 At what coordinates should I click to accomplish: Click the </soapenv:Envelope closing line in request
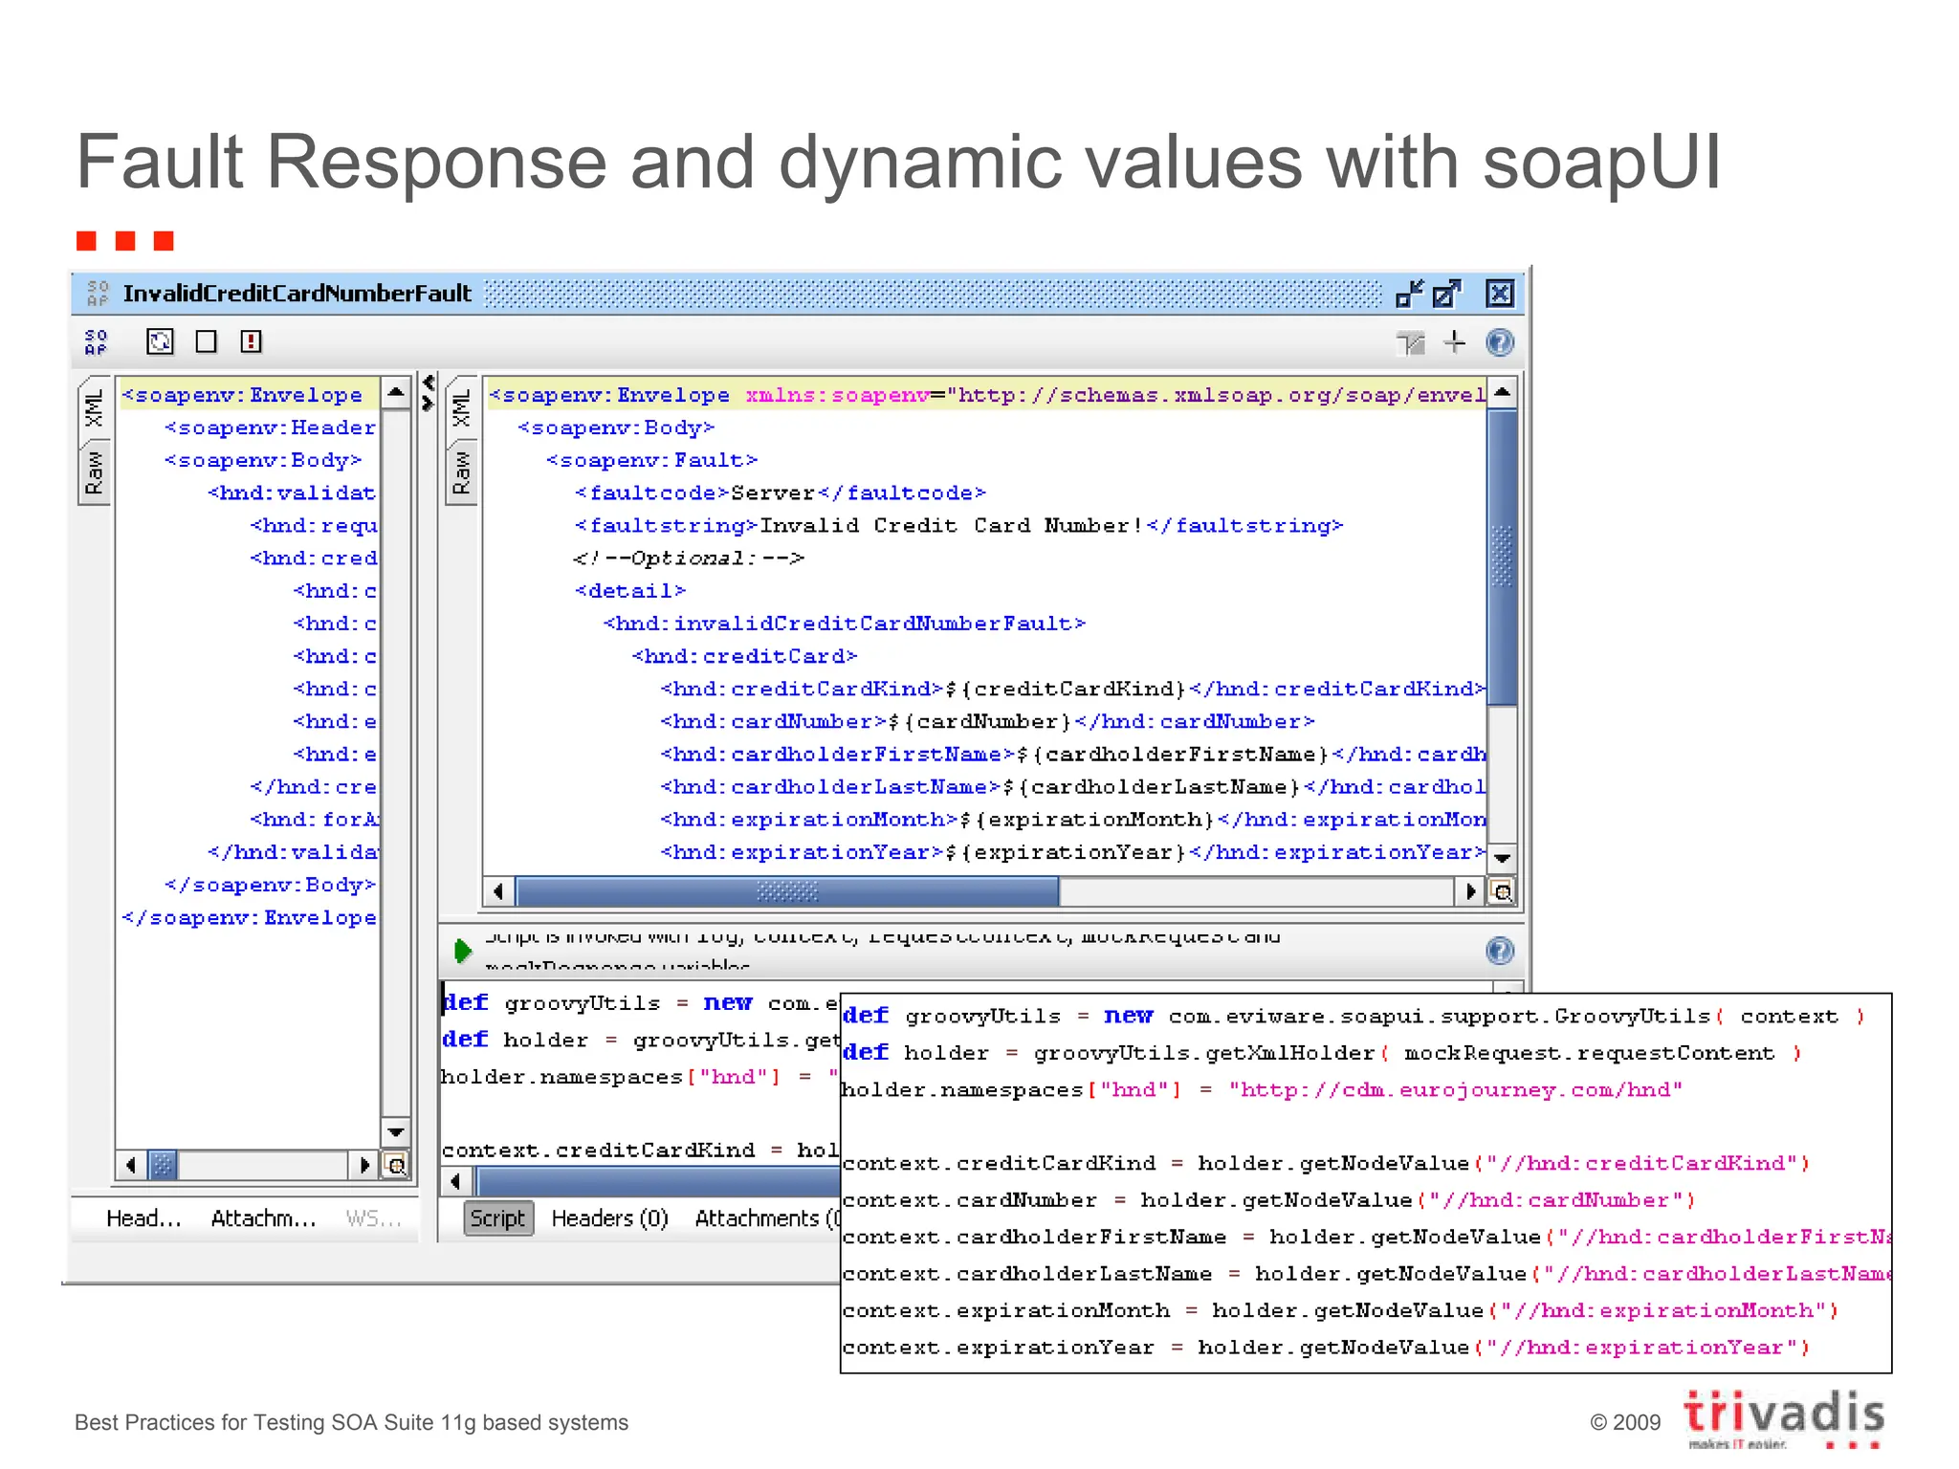point(249,917)
